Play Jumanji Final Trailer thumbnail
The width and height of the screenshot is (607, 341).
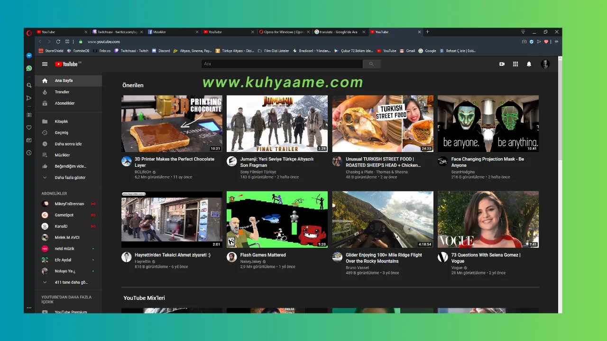click(277, 124)
